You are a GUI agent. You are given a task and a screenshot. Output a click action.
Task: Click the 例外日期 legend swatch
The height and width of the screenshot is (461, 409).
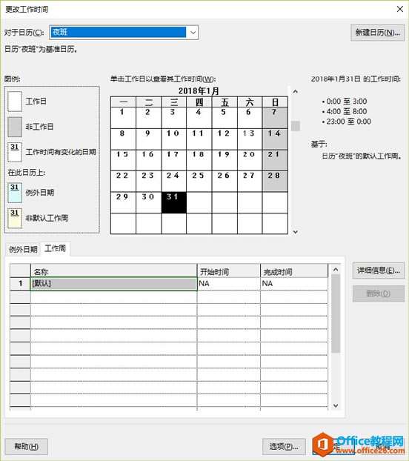tap(15, 193)
